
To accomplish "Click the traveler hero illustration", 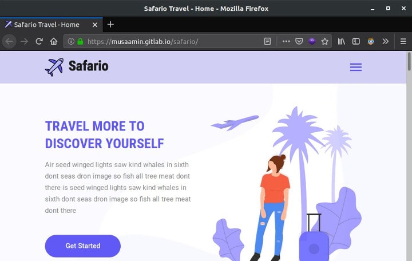I will [287, 184].
